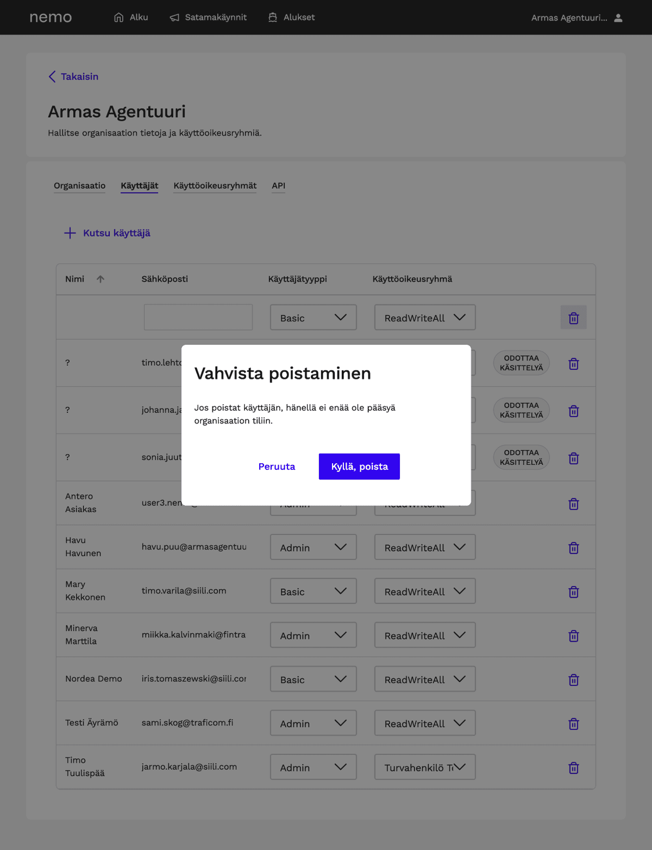The width and height of the screenshot is (652, 850).
Task: Open the Basic user type dropdown for Nordea Demo
Action: coord(313,679)
